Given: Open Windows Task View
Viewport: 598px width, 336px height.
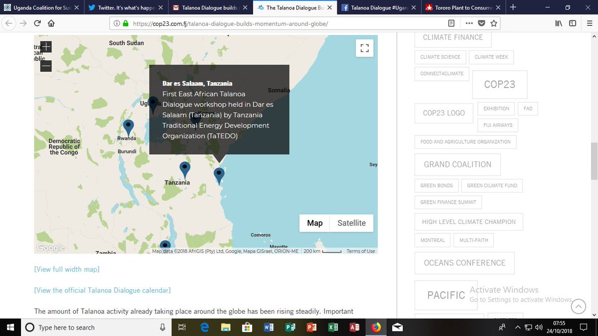Looking at the screenshot, I should point(182,327).
